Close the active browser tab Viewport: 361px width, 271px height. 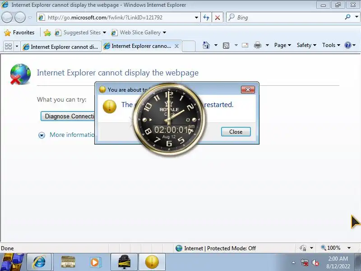(176, 46)
